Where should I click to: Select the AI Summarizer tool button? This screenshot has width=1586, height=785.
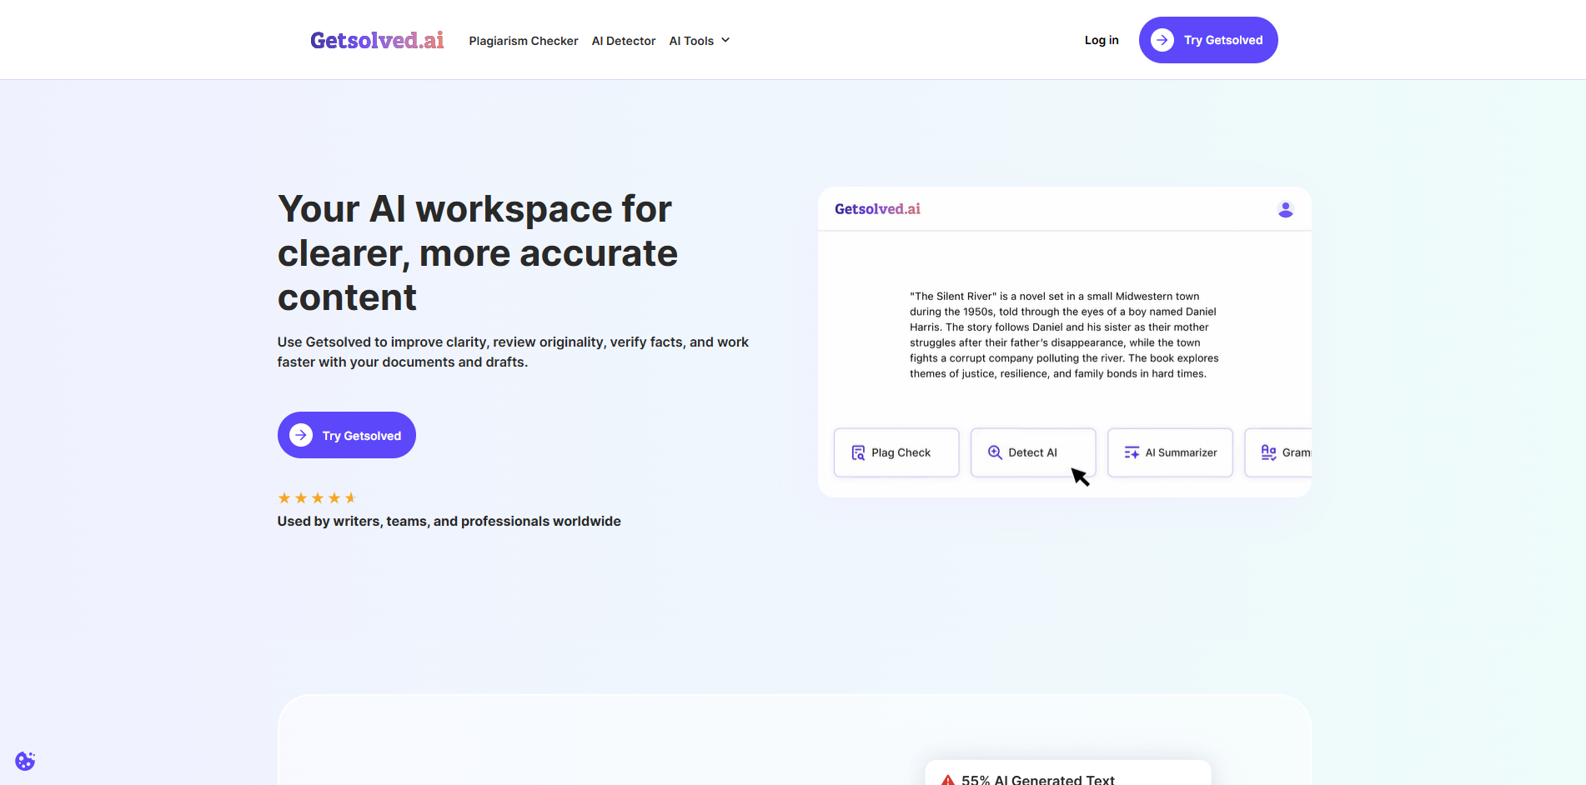[x=1170, y=452]
